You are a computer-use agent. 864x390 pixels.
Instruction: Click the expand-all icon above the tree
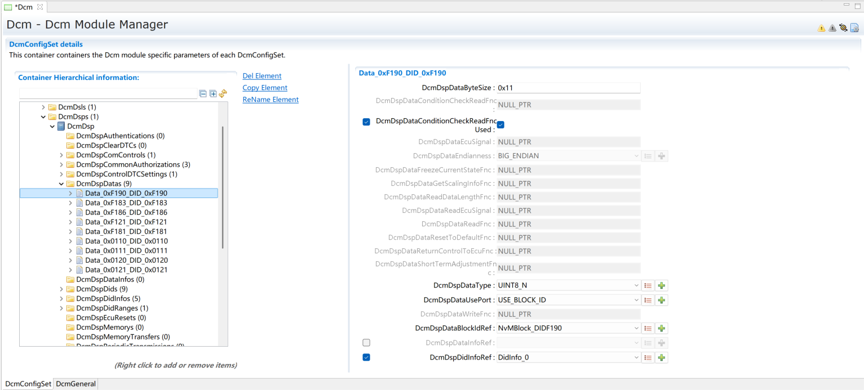(213, 93)
